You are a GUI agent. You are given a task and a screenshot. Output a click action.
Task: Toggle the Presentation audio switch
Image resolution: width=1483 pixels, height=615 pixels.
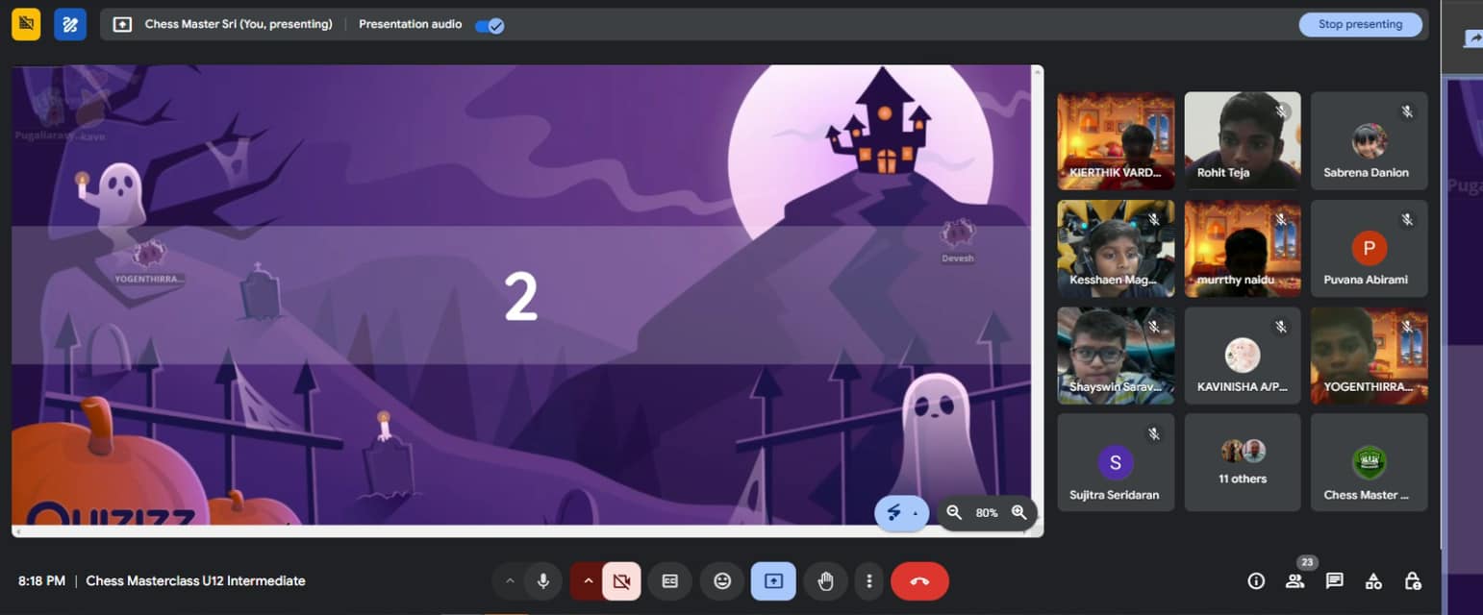point(490,25)
